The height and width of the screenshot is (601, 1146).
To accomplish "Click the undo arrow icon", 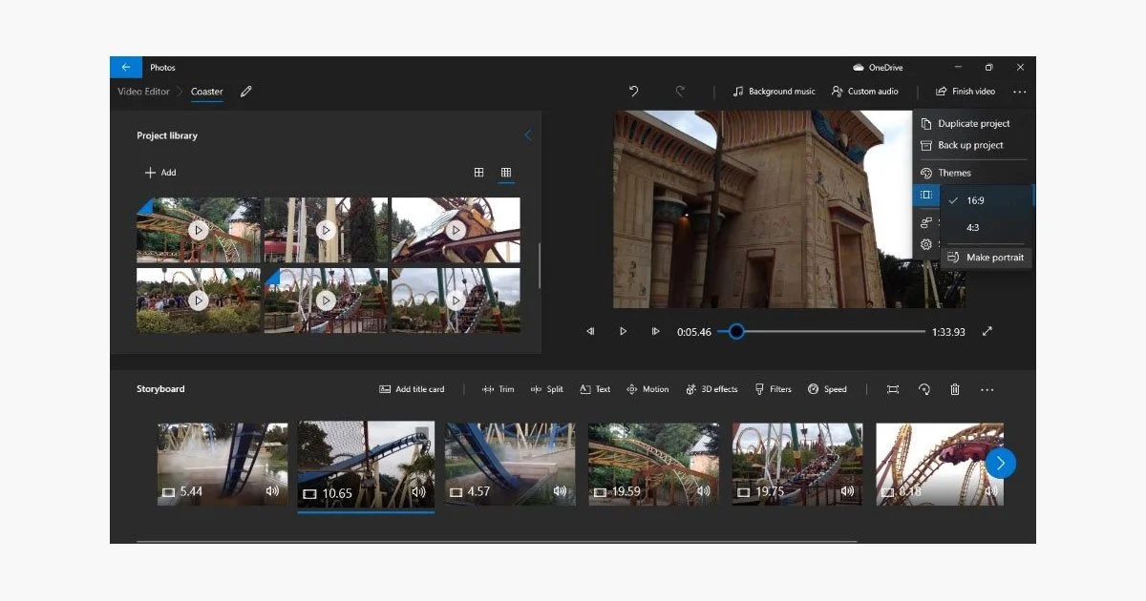I will (x=633, y=91).
